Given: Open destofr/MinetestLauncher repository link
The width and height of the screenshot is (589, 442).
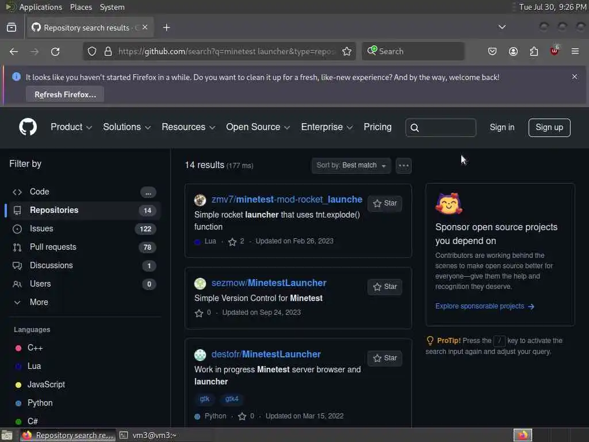Looking at the screenshot, I should pyautogui.click(x=266, y=355).
